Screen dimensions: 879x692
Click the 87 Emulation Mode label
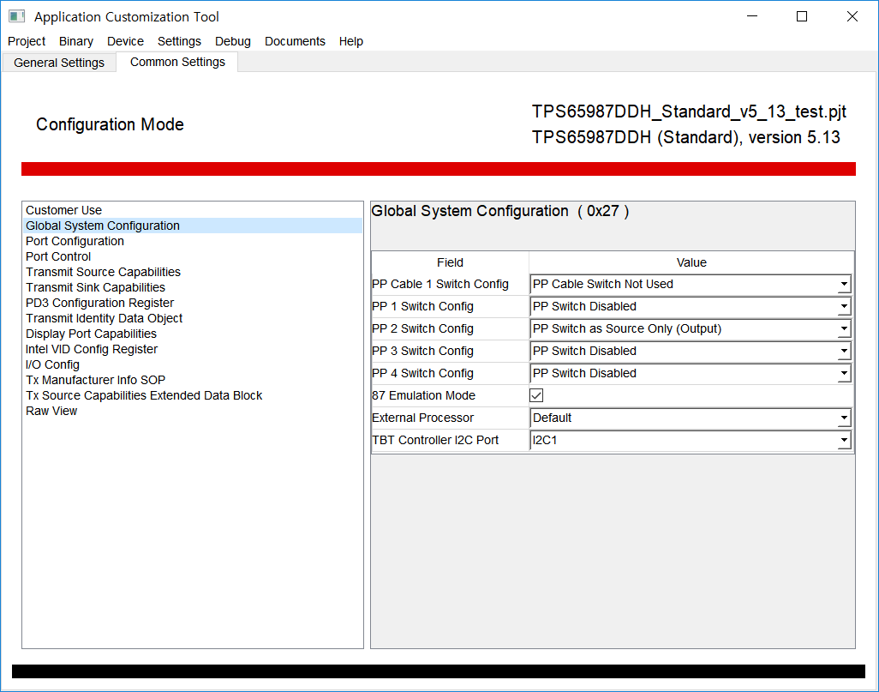(x=423, y=395)
